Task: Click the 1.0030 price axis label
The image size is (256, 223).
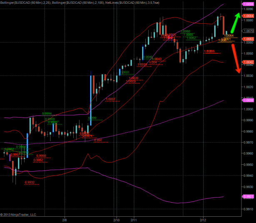Action: pyautogui.click(x=249, y=76)
